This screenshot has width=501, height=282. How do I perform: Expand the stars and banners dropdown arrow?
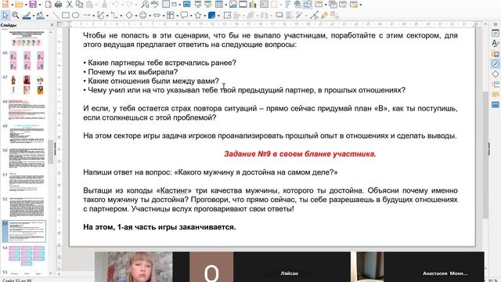click(204, 16)
